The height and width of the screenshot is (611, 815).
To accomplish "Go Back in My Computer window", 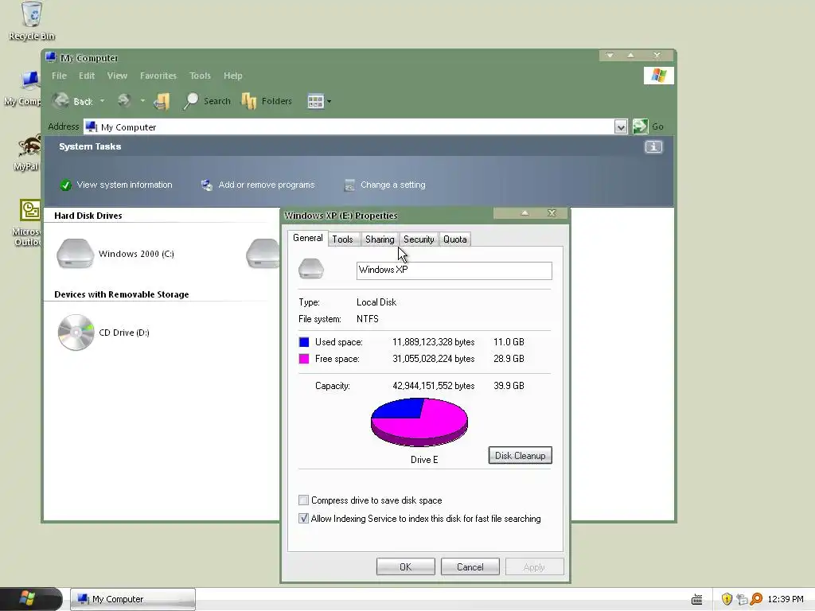I will [72, 101].
